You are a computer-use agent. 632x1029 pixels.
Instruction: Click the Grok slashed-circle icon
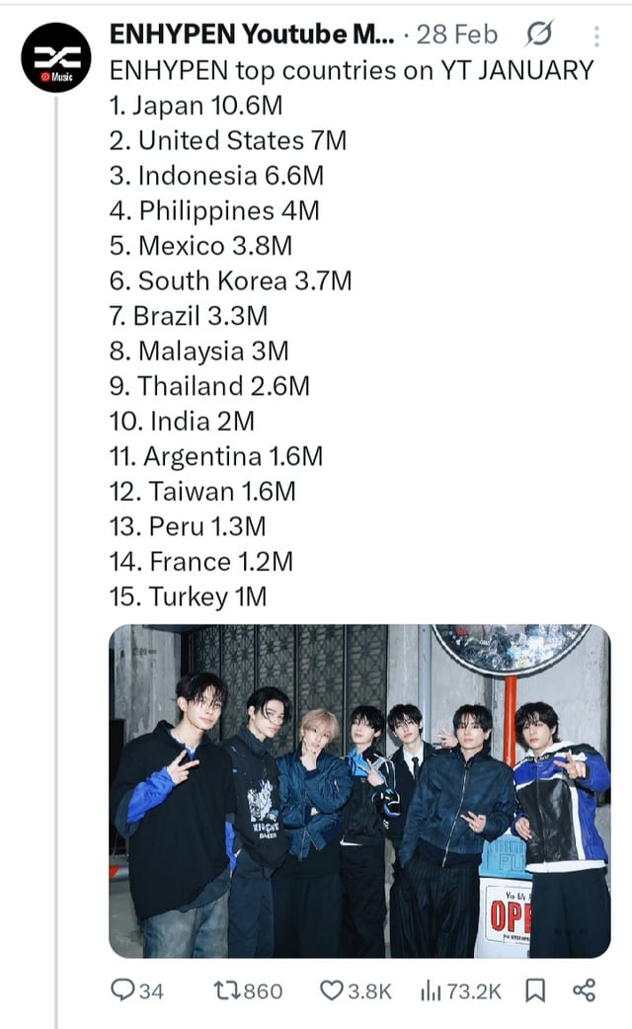click(x=539, y=35)
